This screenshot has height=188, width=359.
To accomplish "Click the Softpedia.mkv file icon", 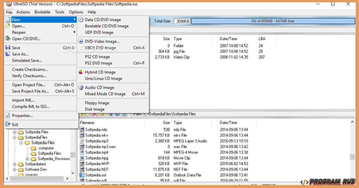I will tap(82, 135).
